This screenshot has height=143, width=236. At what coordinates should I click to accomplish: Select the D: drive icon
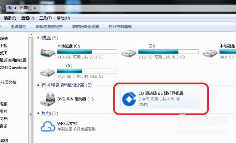coord(129,53)
